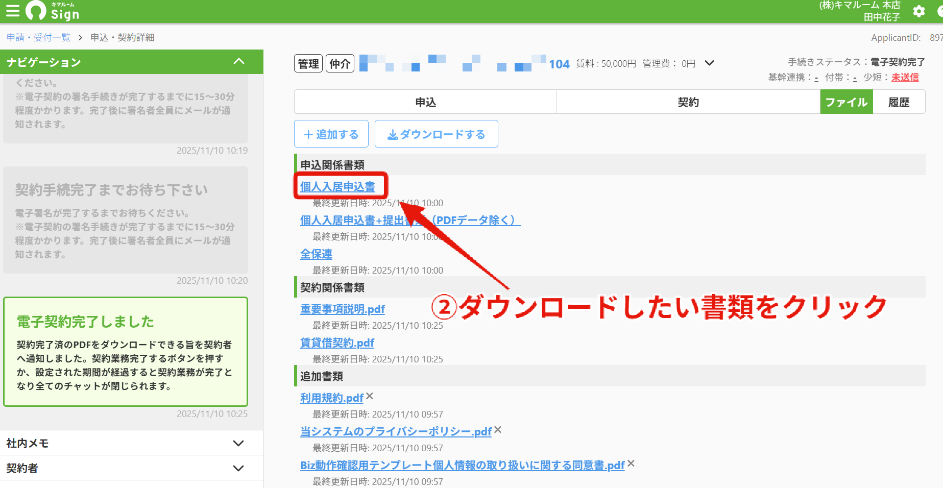Viewport: 943px width, 488px height.
Task: Expand the 契約者 section
Action: (131, 468)
